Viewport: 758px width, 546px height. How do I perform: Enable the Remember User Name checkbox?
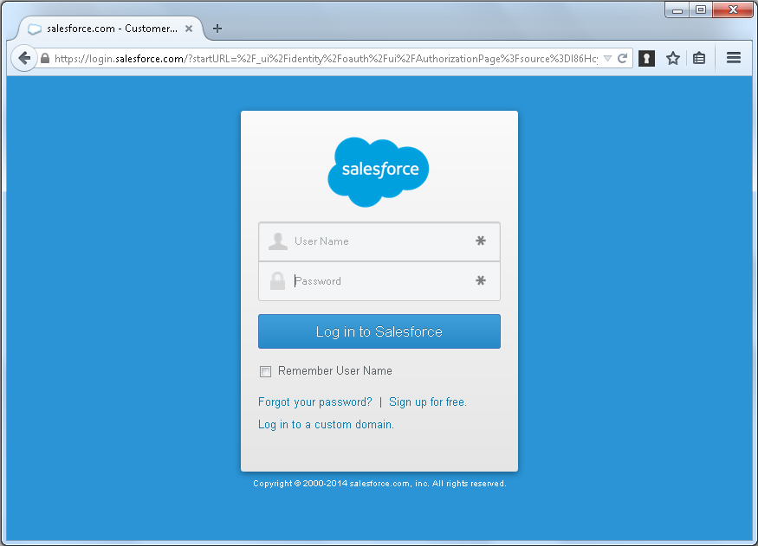pyautogui.click(x=265, y=371)
